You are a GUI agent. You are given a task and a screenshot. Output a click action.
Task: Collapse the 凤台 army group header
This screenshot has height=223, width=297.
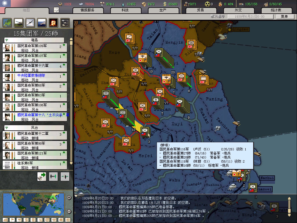coord(35,128)
